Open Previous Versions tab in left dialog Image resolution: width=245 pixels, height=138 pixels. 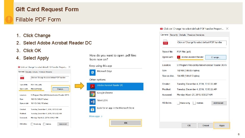click(45, 72)
